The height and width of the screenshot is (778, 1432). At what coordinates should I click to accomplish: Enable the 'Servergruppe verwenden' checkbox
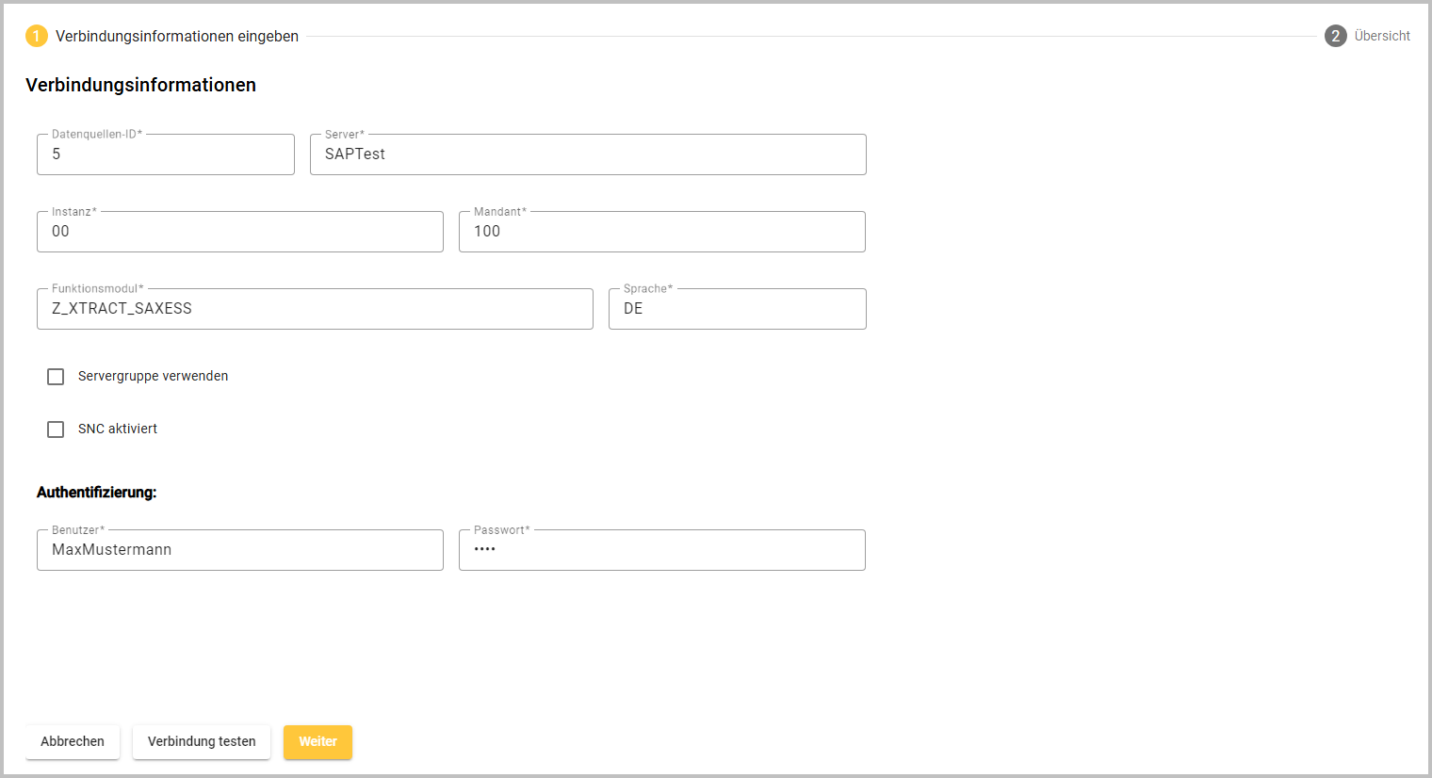tap(56, 377)
